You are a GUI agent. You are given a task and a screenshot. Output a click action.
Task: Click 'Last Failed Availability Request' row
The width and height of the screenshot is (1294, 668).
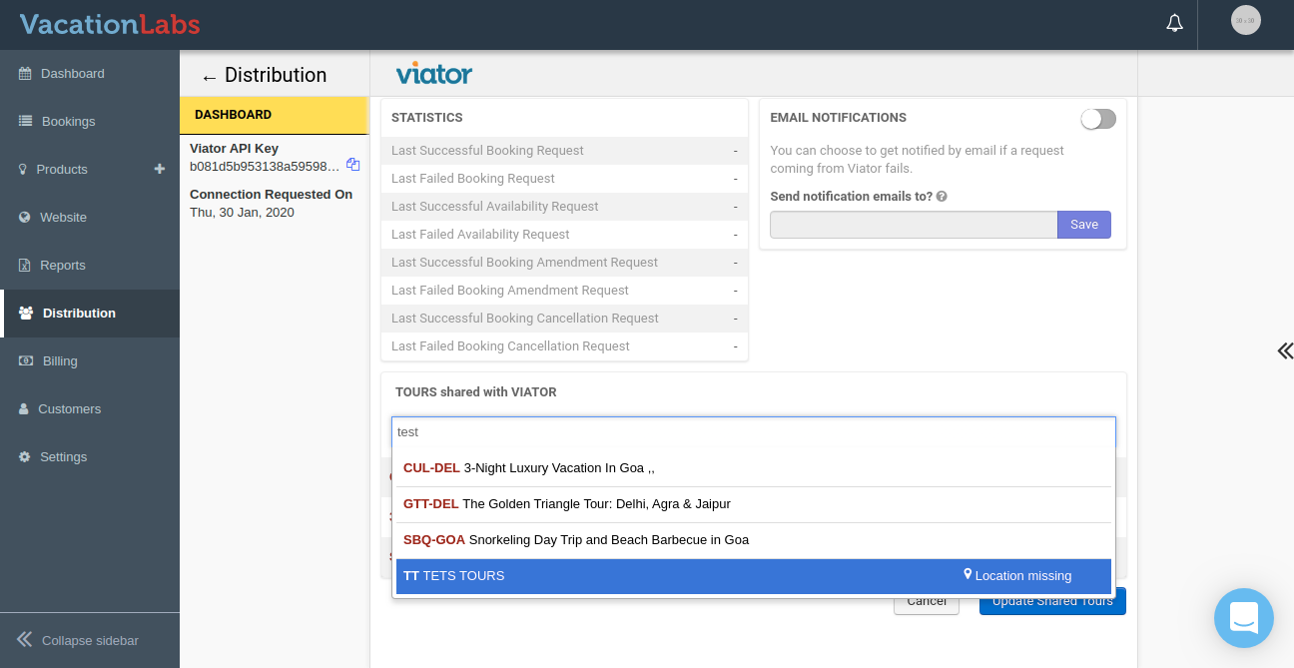coord(564,234)
